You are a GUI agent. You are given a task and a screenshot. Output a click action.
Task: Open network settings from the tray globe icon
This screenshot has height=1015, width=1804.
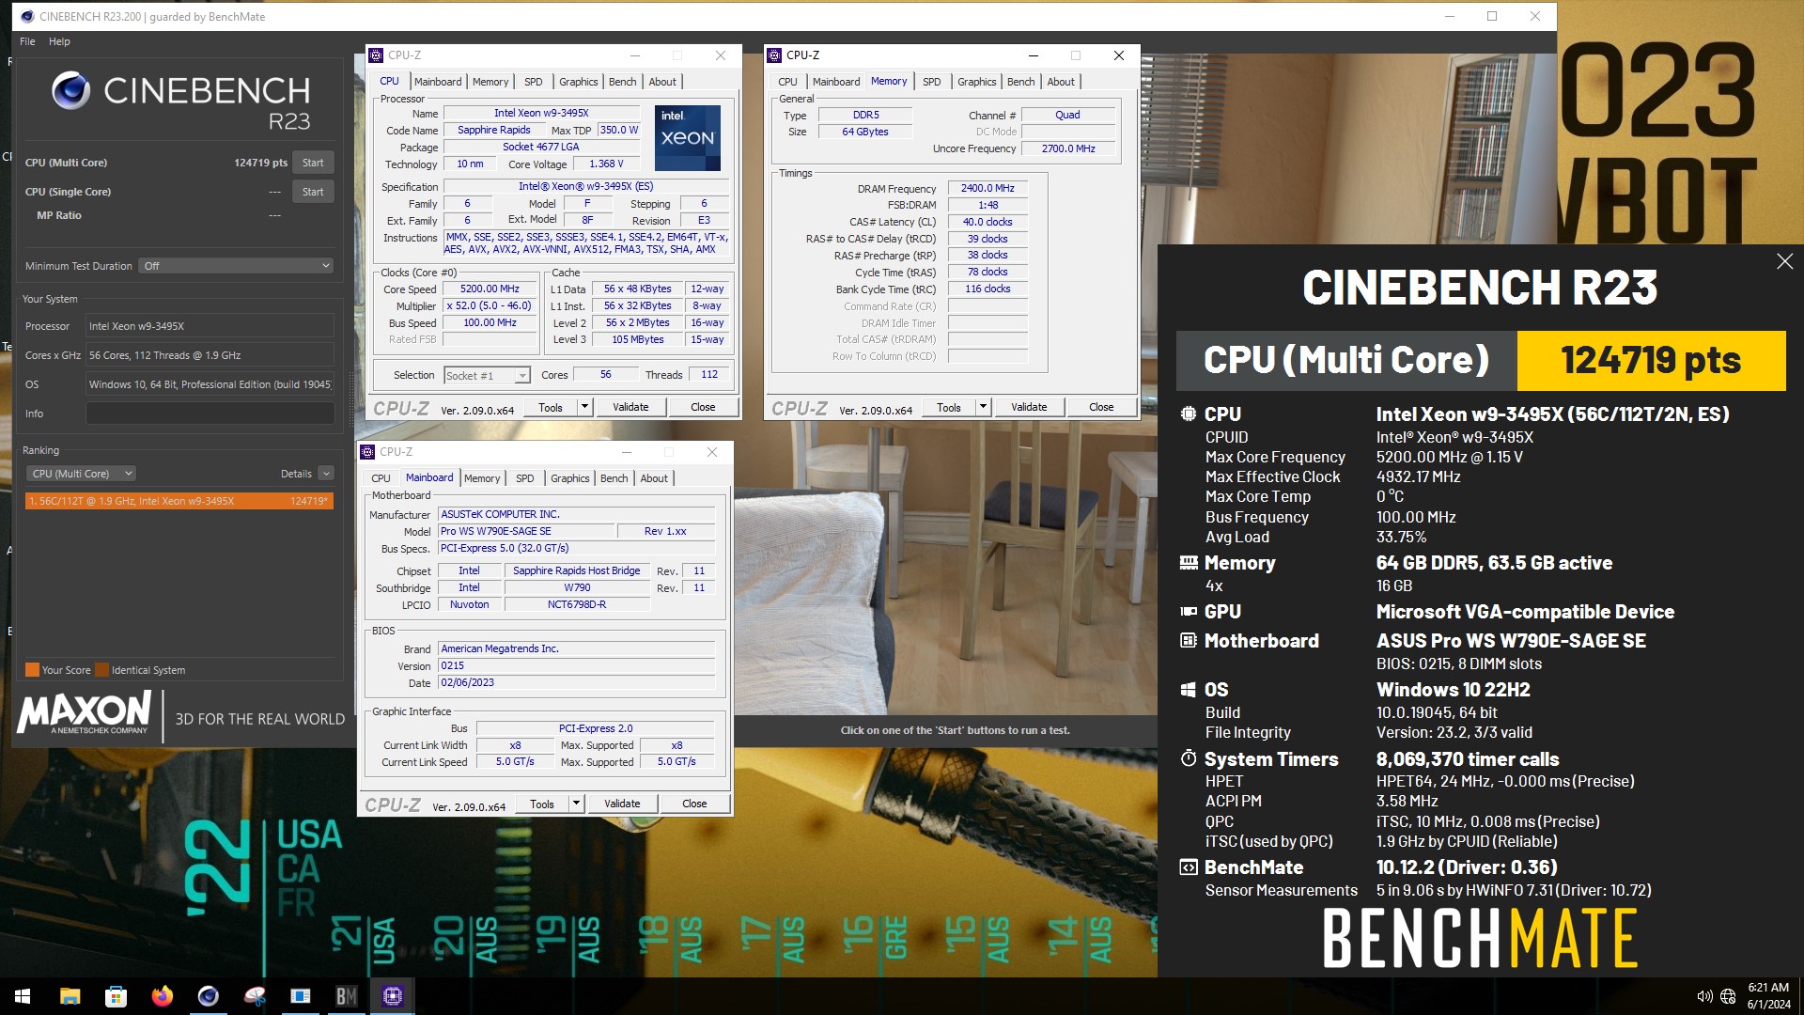click(x=1728, y=996)
